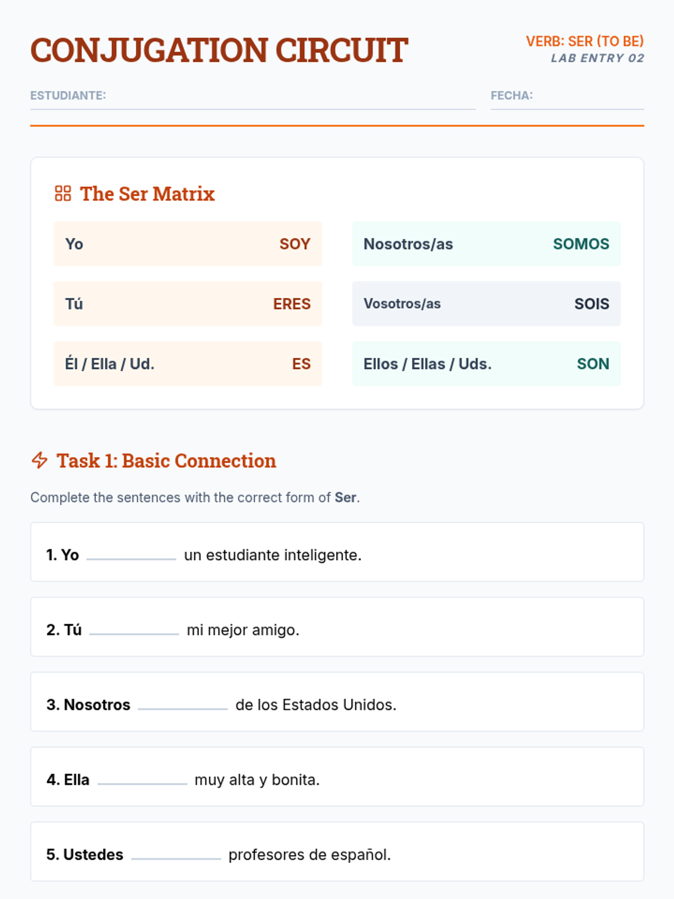The image size is (674, 899).
Task: Click the Tú ERES conjugation cell
Action: point(188,304)
